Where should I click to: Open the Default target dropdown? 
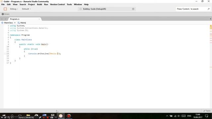tap(26, 9)
